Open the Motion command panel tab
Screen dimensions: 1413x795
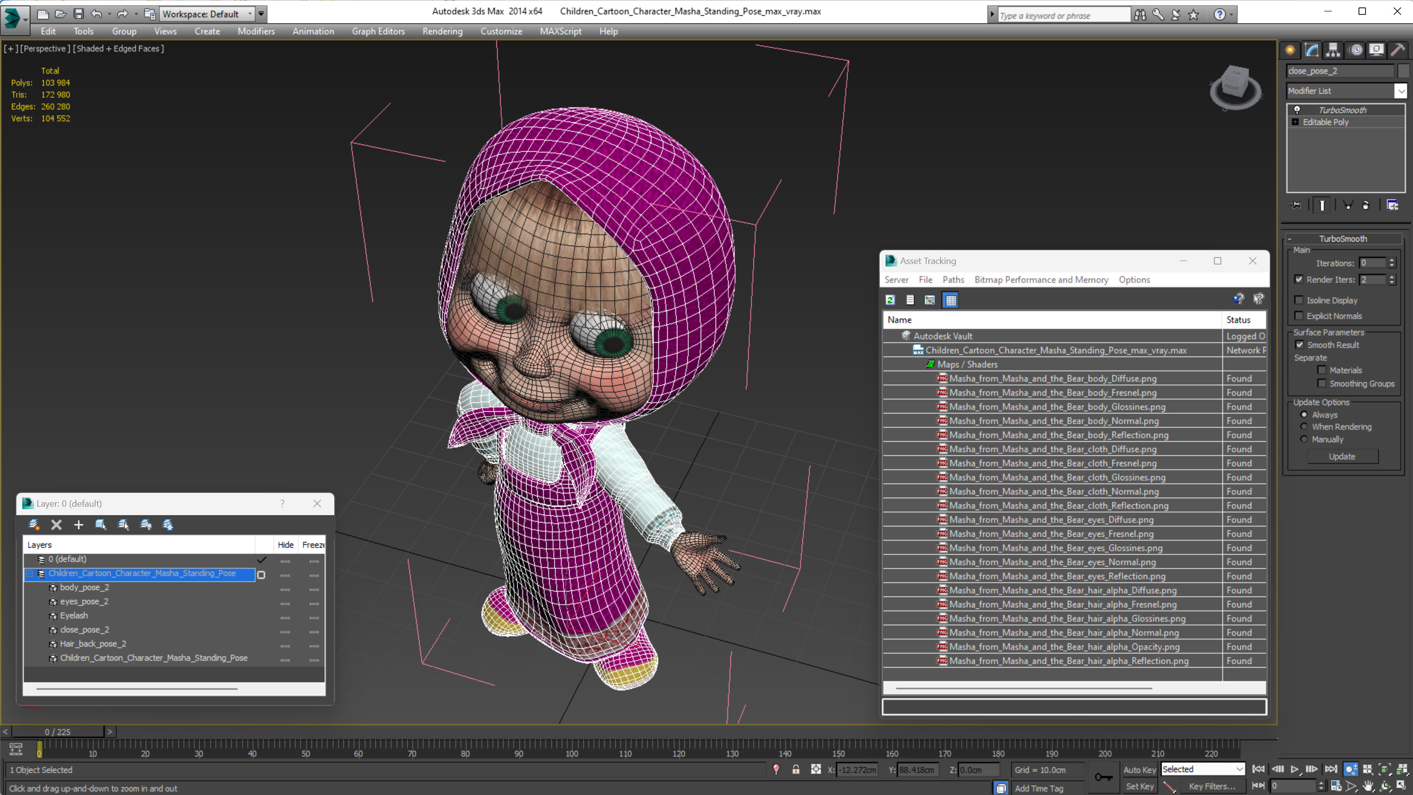(1356, 50)
